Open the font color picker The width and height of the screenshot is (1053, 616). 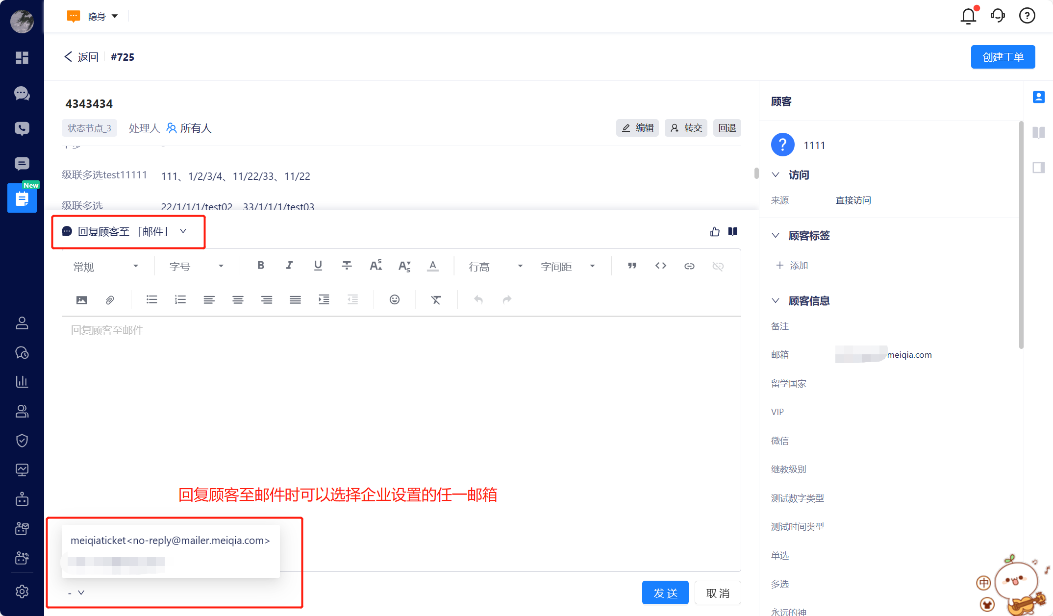pyautogui.click(x=433, y=266)
